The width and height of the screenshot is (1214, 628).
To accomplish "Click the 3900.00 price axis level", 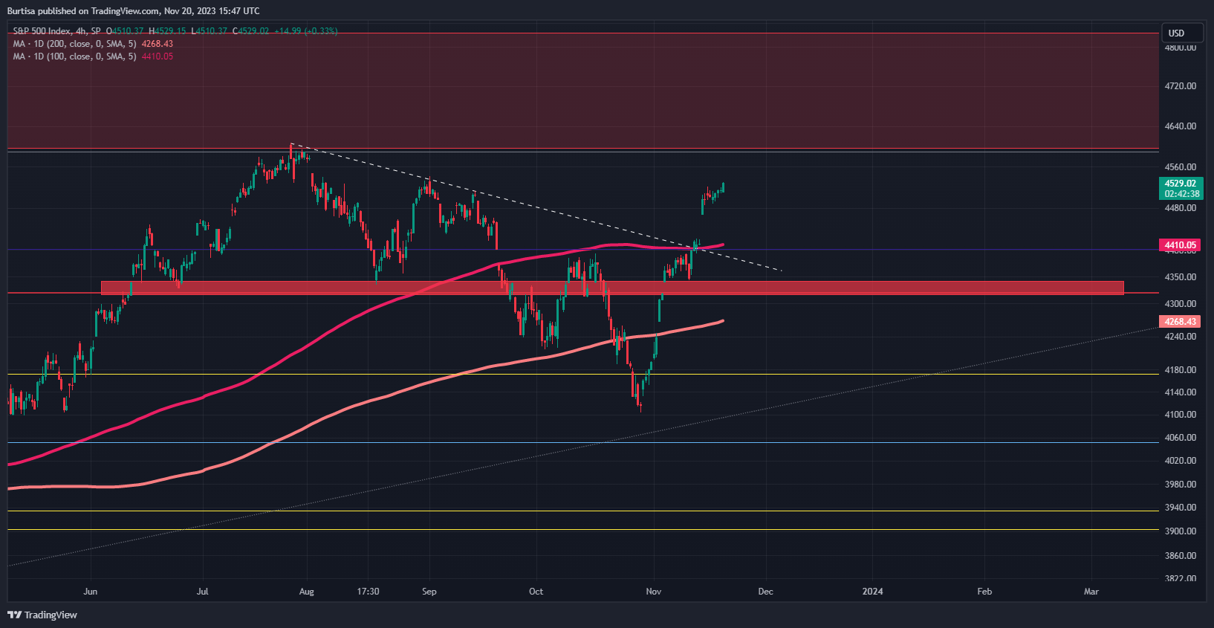I will (1180, 531).
